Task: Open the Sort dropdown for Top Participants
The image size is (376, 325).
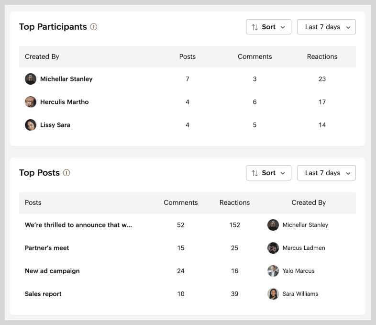Action: (x=268, y=27)
